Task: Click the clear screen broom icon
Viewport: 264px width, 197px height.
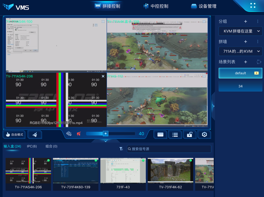Action: click(x=35, y=134)
